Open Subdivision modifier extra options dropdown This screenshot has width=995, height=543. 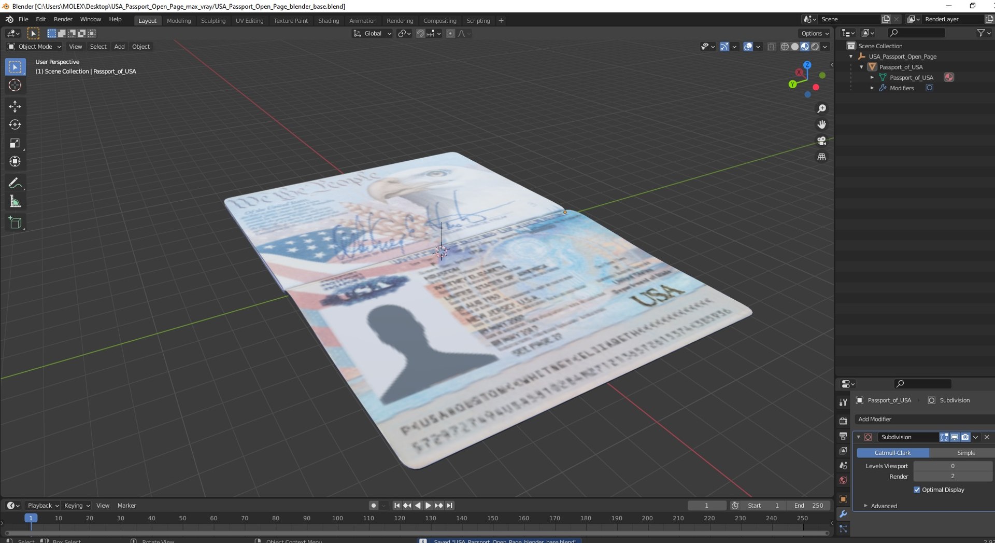point(975,437)
